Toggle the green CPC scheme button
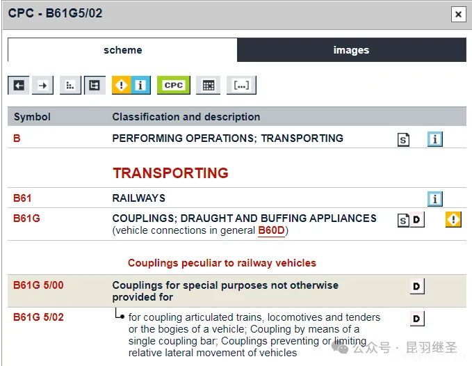Screen dimensions: 472x366 coord(173,86)
